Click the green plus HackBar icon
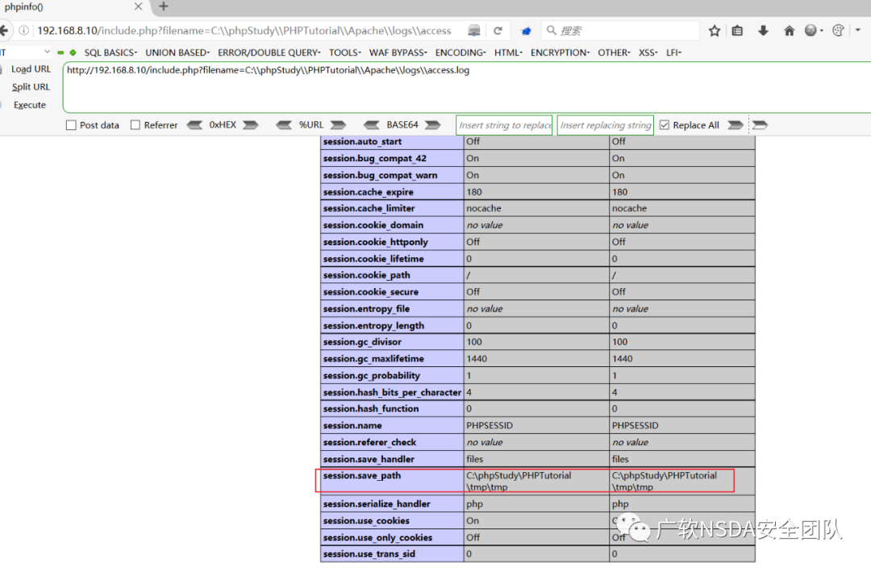The height and width of the screenshot is (568, 871). [x=73, y=52]
